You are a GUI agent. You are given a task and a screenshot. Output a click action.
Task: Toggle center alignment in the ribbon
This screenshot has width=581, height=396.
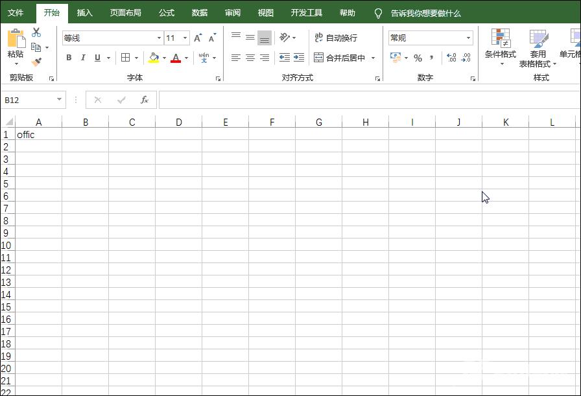250,58
